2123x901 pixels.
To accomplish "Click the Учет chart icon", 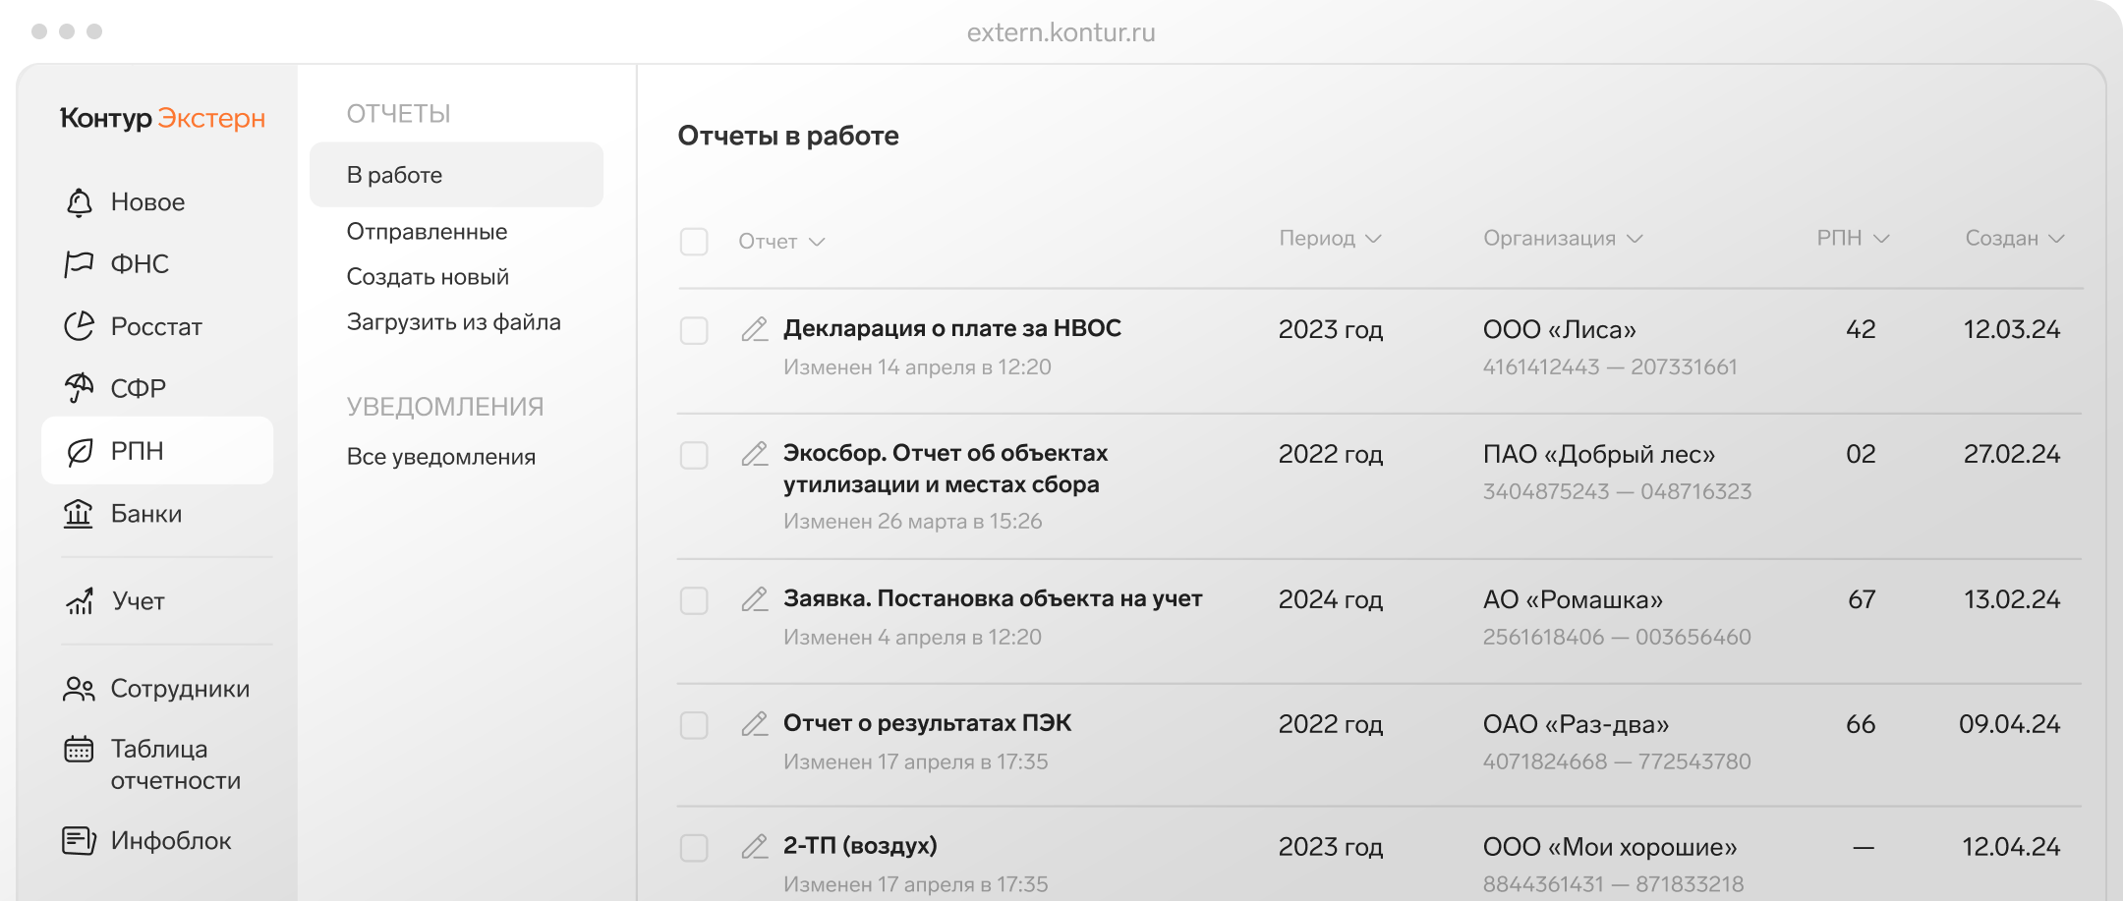I will (79, 600).
